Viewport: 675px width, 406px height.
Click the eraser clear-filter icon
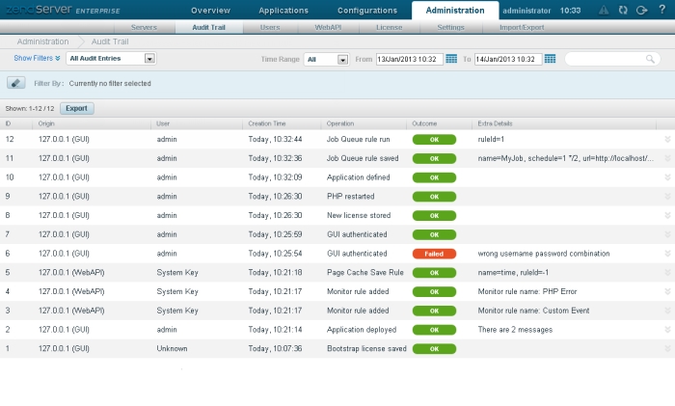click(16, 83)
